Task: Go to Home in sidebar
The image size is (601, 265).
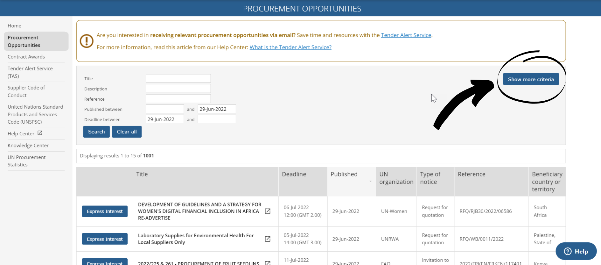Action: pyautogui.click(x=14, y=26)
